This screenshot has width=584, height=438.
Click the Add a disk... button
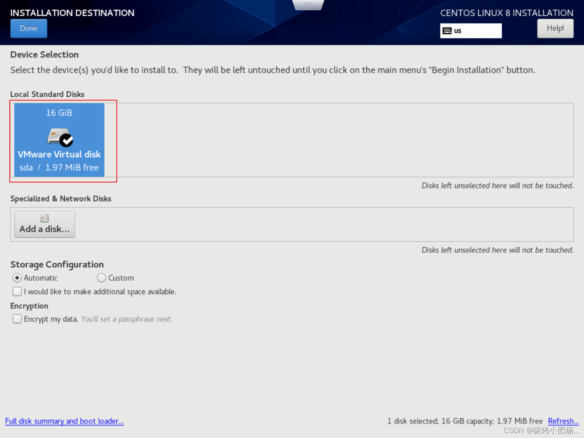pos(45,224)
